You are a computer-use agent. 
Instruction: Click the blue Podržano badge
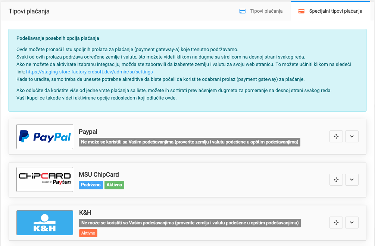pos(91,185)
